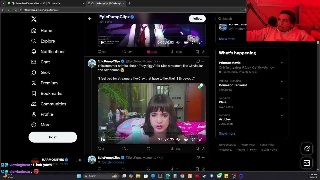Open Communities in the sidebar

click(49, 104)
